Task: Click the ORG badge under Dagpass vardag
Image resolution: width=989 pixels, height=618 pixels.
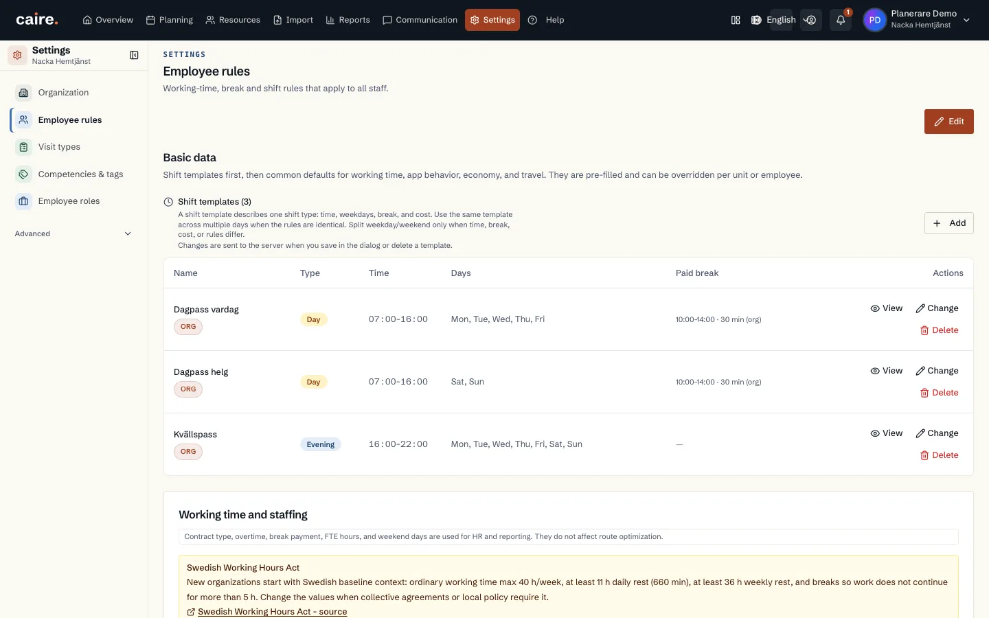Action: tap(188, 327)
